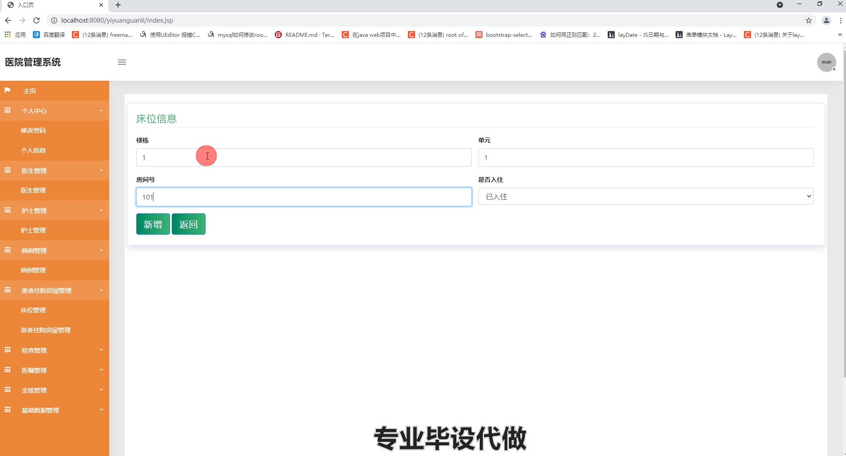Click the flag icon beside 主页
The image size is (846, 456).
click(8, 90)
